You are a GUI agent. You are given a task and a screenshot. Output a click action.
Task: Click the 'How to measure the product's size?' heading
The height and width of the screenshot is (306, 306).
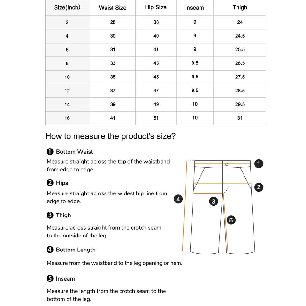111,136
